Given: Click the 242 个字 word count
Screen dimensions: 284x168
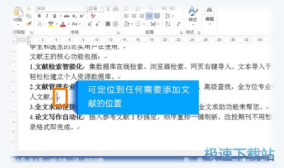Looking at the screenshot, I should (x=58, y=160).
